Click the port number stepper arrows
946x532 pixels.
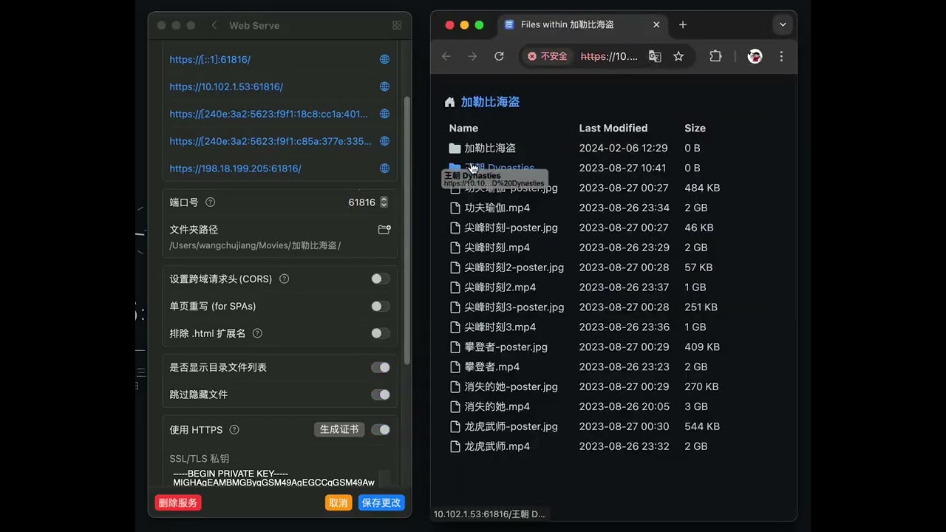[x=384, y=202]
